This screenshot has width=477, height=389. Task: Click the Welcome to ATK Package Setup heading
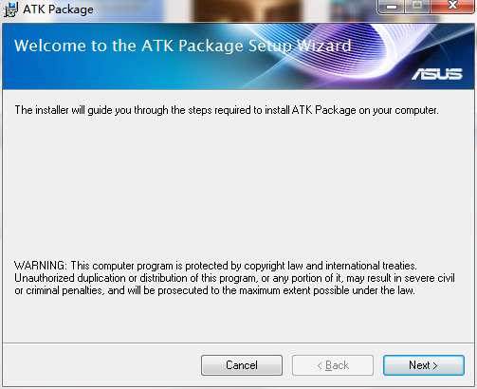[183, 46]
